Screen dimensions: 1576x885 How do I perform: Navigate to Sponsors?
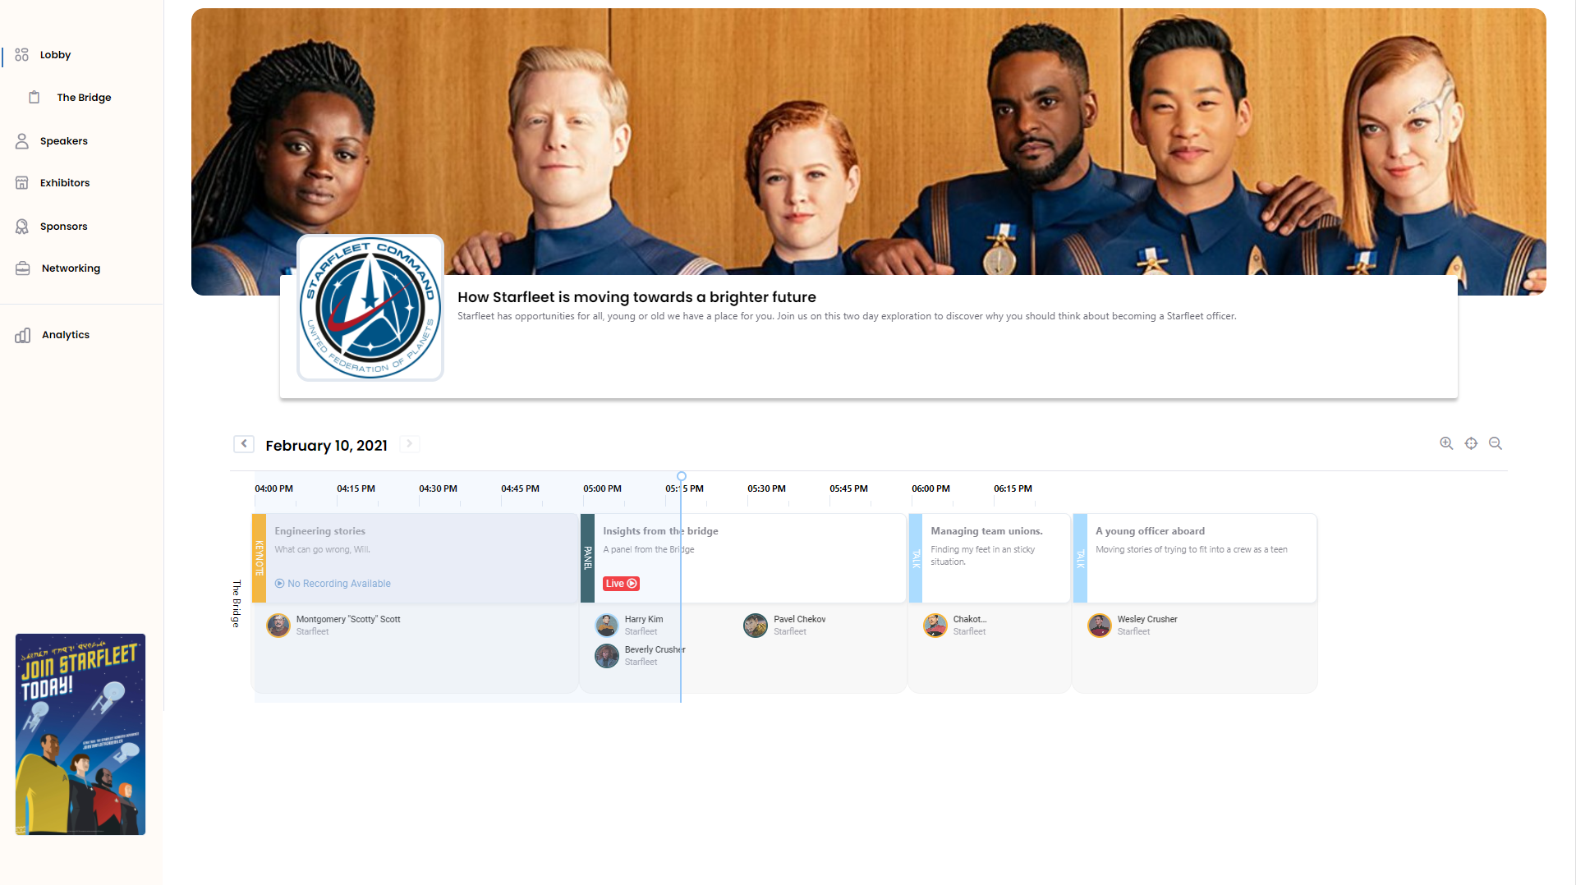coord(64,227)
